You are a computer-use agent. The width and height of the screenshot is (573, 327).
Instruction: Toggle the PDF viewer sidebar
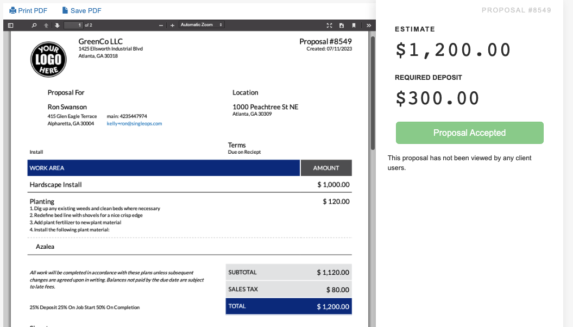(10, 26)
